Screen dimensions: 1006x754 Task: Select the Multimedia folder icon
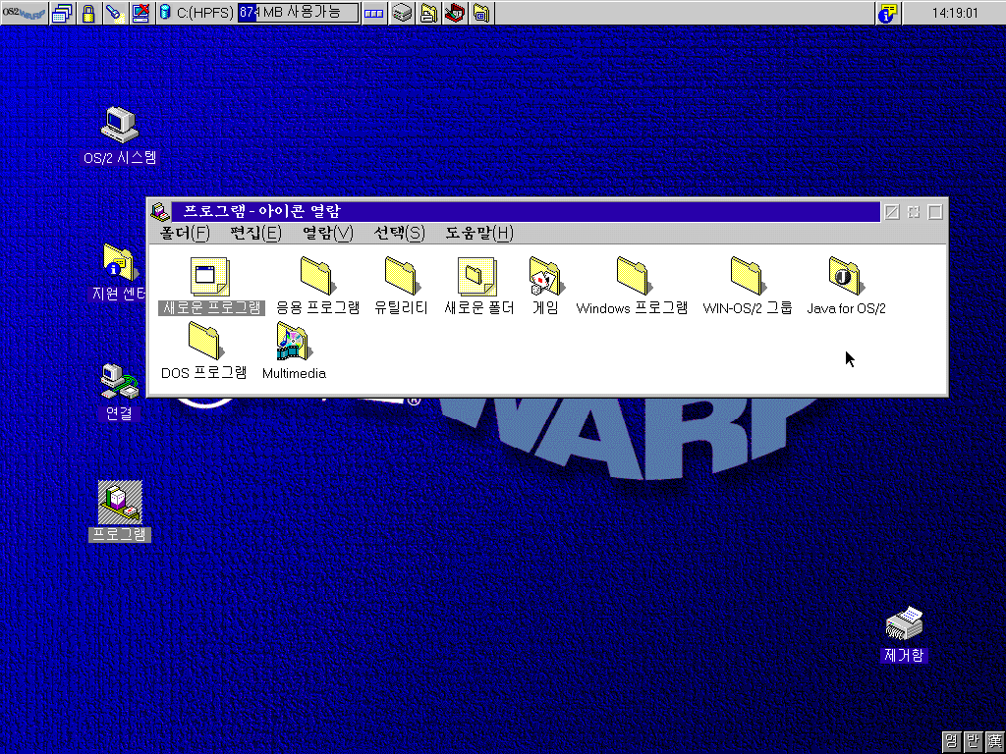[294, 350]
